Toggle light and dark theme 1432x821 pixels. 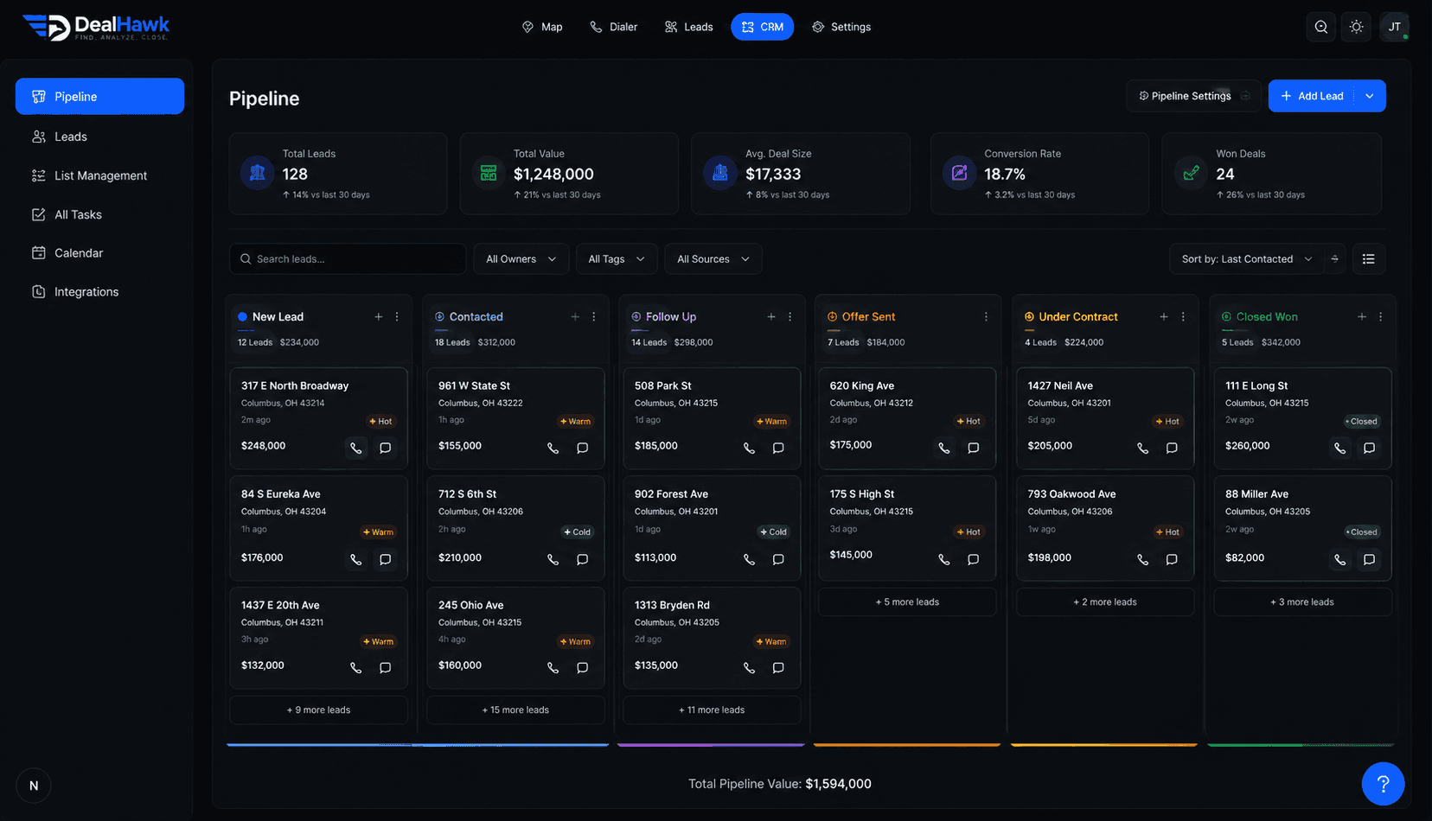(x=1357, y=27)
